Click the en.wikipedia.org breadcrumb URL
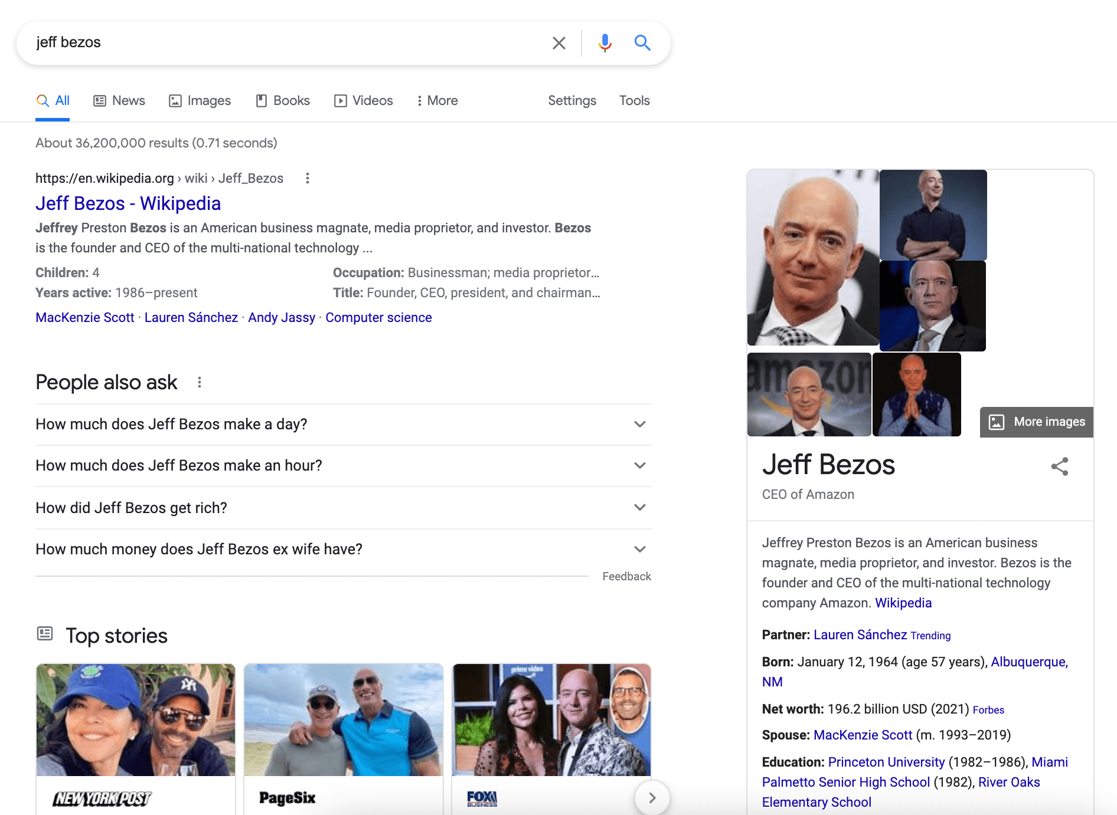This screenshot has width=1117, height=815. [x=159, y=179]
